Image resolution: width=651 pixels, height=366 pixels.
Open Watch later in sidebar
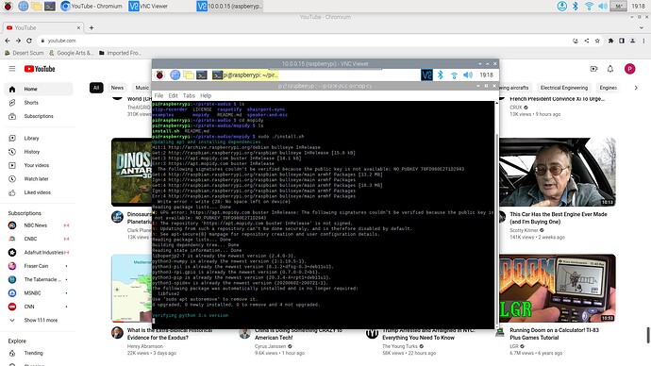tap(38, 179)
